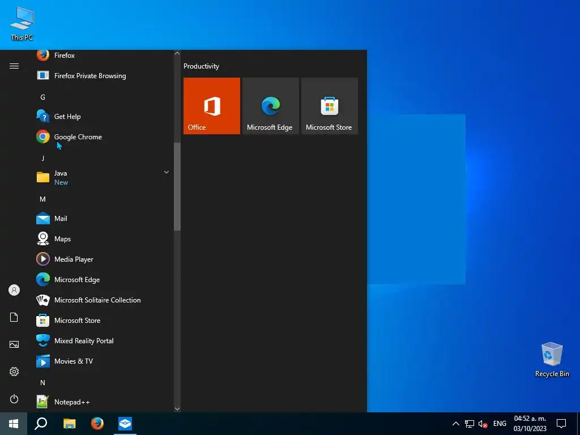Jump to the letter J section header

42,159
